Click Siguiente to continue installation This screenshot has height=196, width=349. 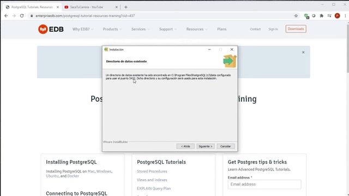coord(206,146)
